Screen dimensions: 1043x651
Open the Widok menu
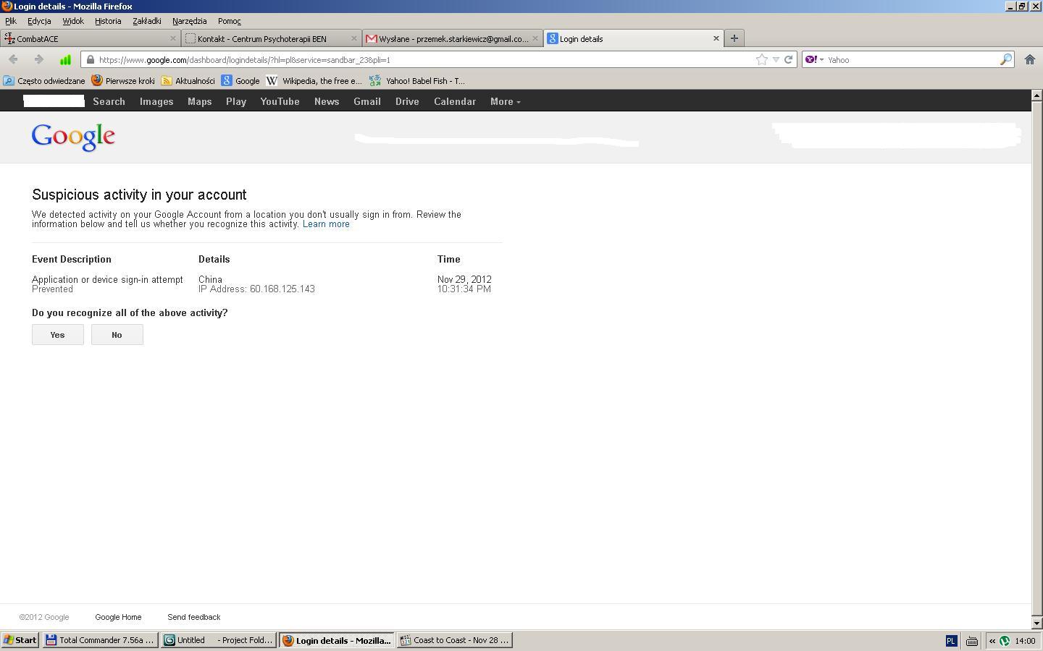(73, 21)
